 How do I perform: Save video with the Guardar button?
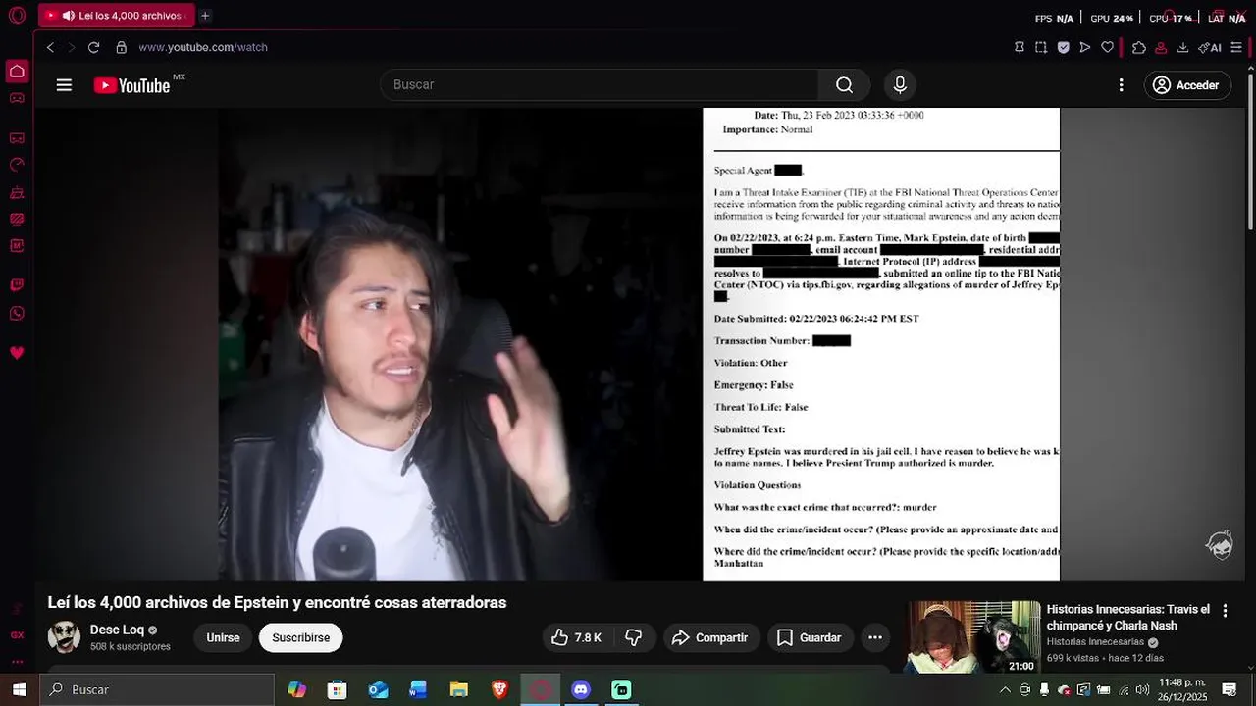[x=811, y=637]
